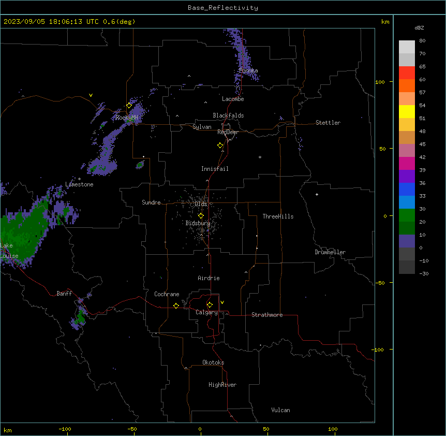Select the dark green 20-10 dBZ swatch

point(407,228)
